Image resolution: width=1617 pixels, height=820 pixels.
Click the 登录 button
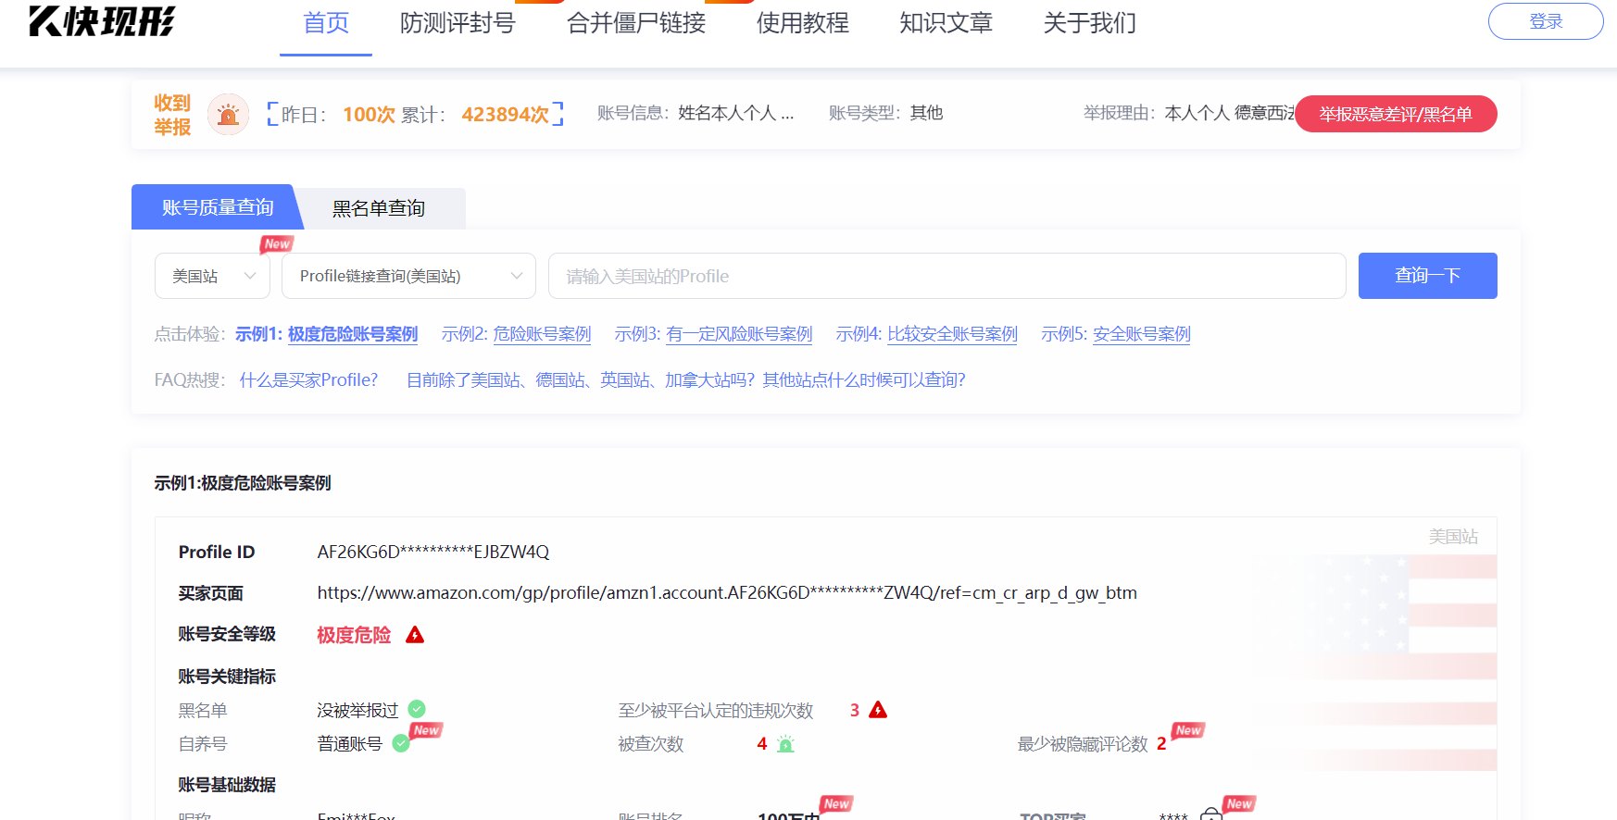point(1546,21)
